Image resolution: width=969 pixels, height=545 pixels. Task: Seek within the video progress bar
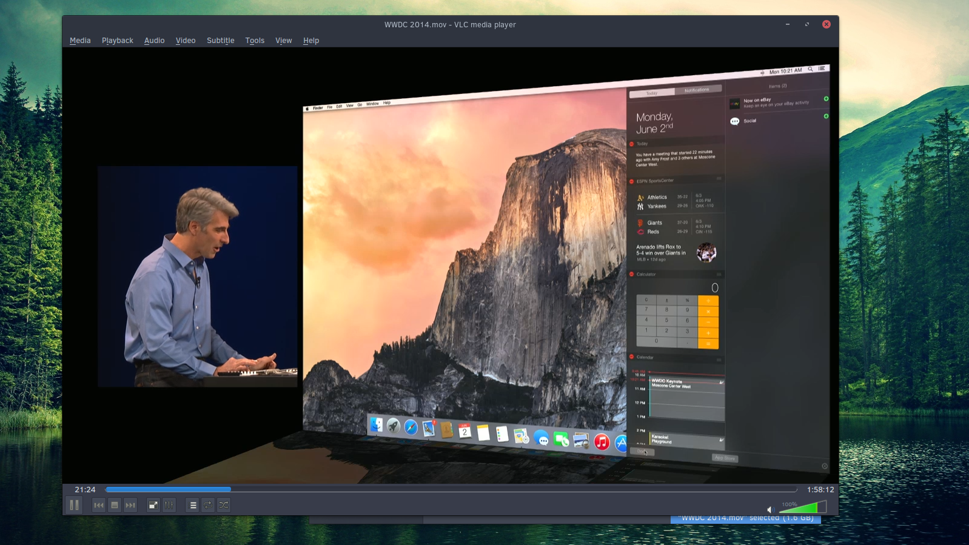coord(451,489)
